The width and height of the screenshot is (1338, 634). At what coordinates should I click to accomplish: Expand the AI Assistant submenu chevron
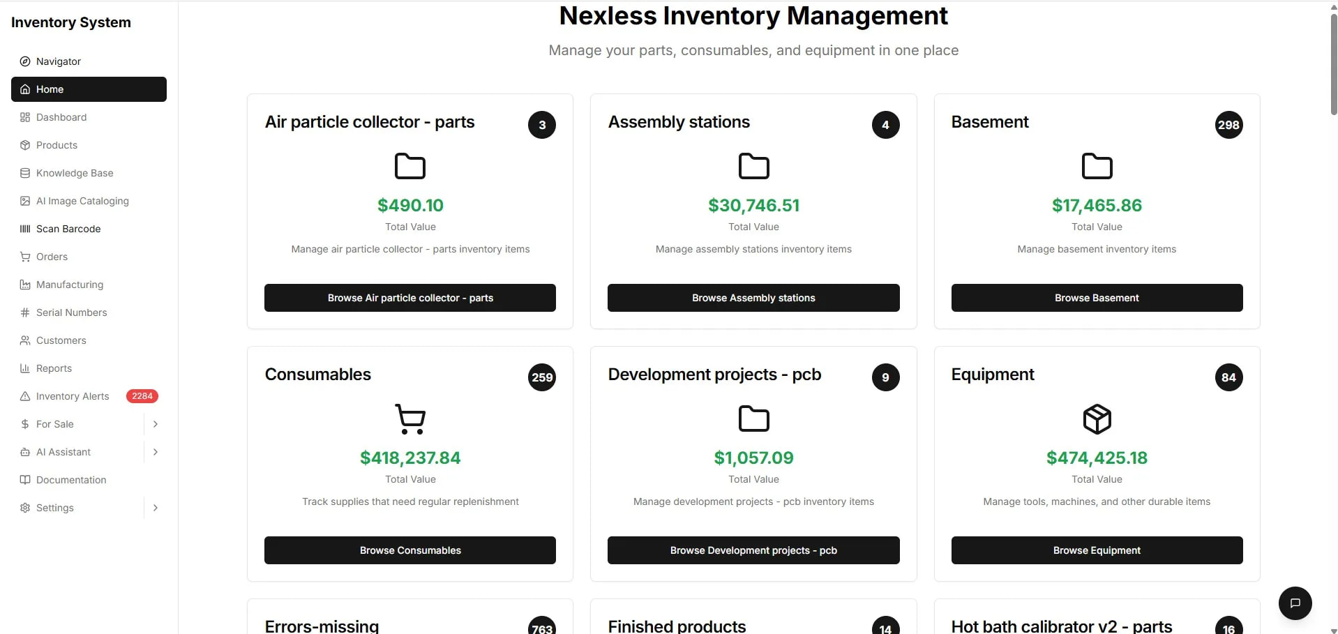pyautogui.click(x=155, y=452)
